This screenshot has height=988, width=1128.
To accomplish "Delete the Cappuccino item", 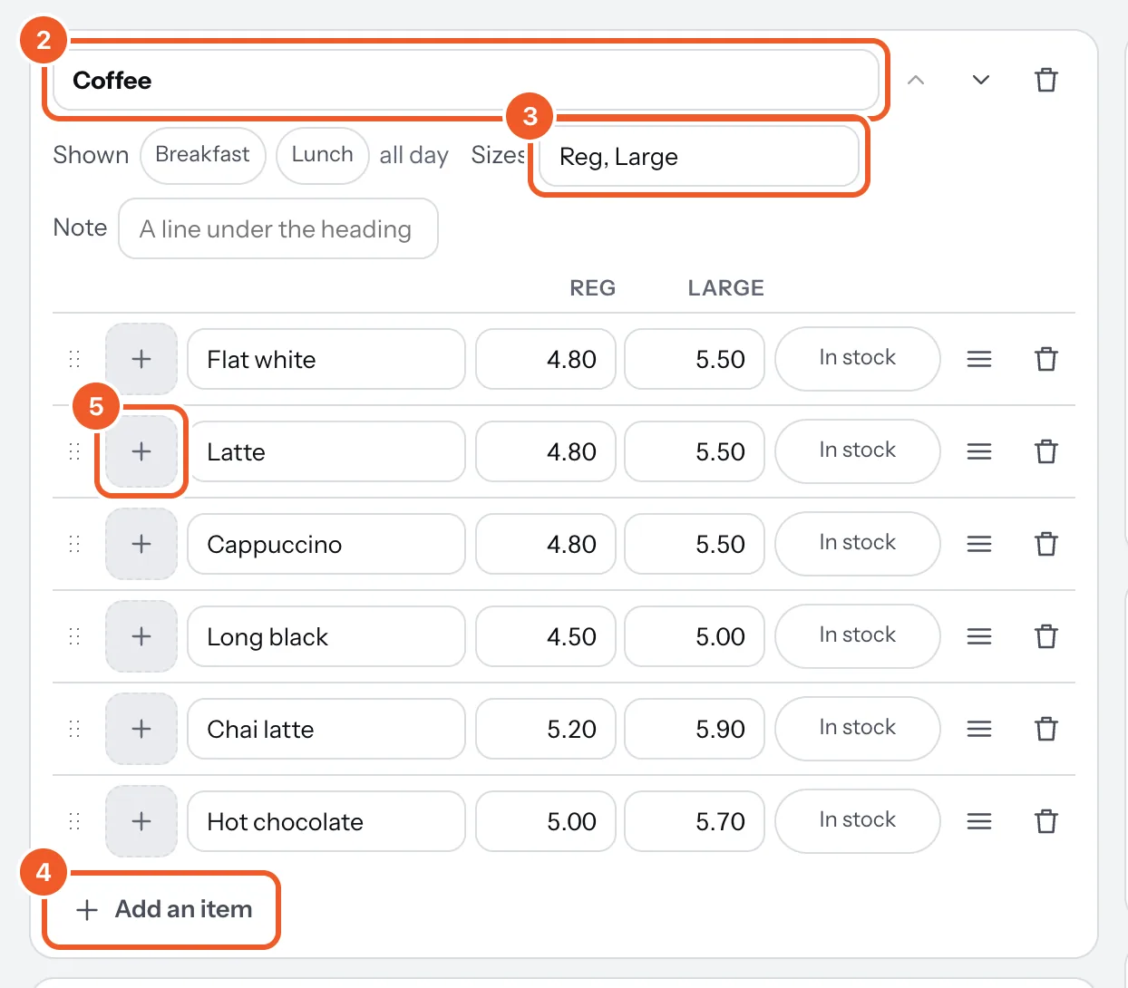I will tap(1046, 544).
